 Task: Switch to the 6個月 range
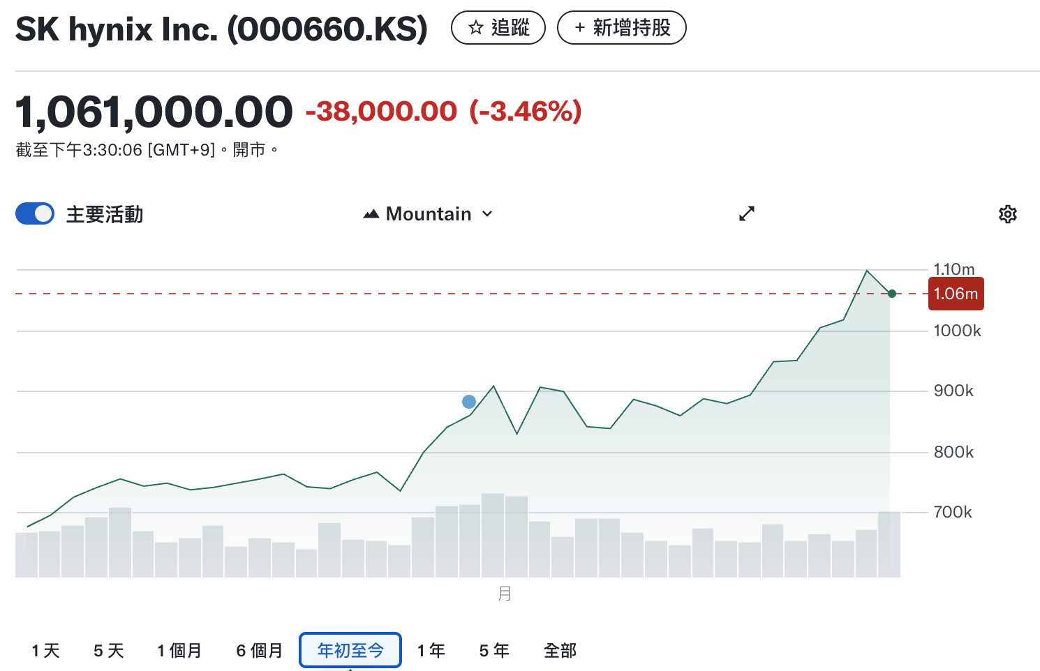click(258, 649)
